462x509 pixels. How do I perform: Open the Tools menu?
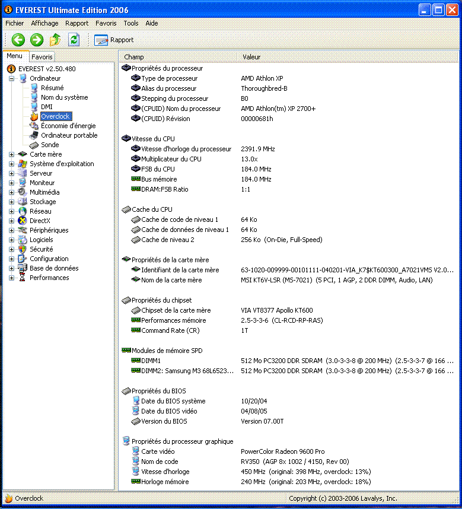click(x=131, y=23)
